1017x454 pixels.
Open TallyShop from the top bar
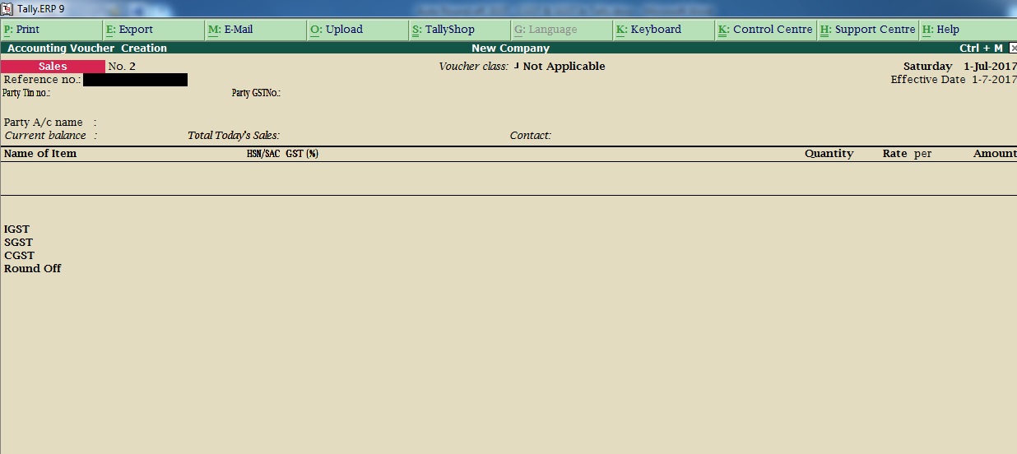459,30
